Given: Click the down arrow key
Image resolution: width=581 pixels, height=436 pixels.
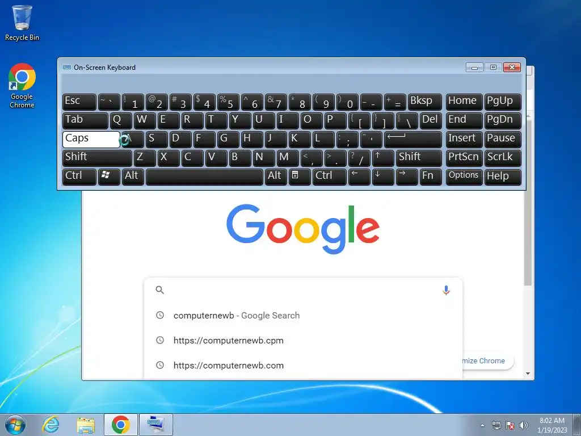Looking at the screenshot, I should coord(383,177).
